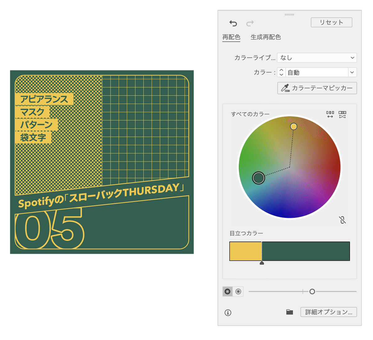The width and height of the screenshot is (373, 340).
Task: Click the divider handle under the 目立つカラー bar
Action: pos(262,263)
